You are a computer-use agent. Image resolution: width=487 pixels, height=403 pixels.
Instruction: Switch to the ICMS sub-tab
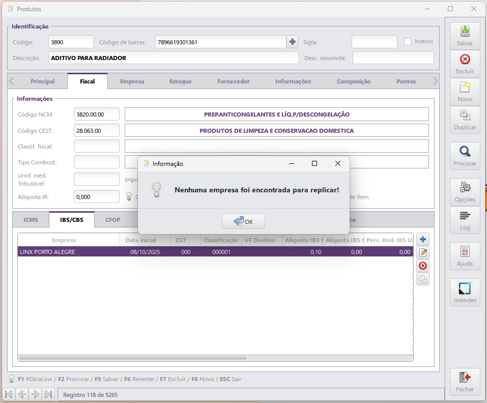pyautogui.click(x=31, y=220)
